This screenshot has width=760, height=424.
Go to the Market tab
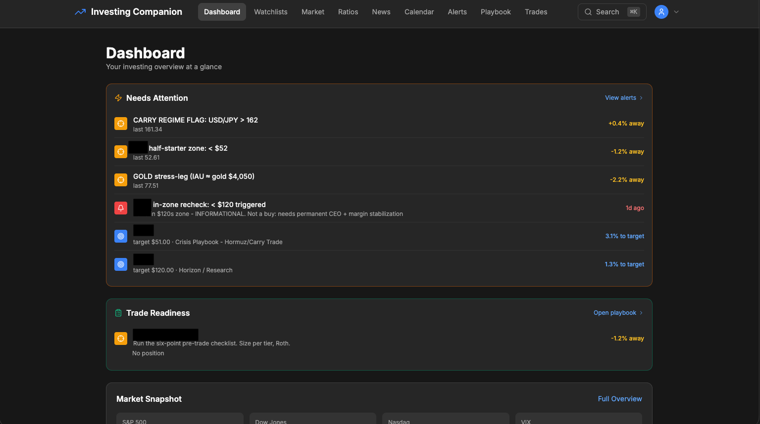tap(313, 12)
